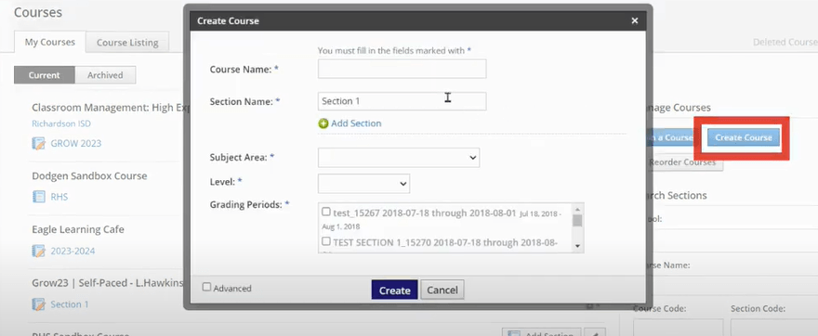818x336 pixels.
Task: Click the Richardson ISD link
Action: (61, 123)
